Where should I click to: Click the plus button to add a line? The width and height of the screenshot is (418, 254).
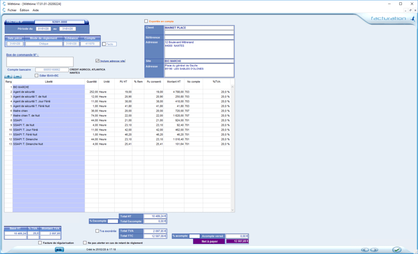coord(9,76)
